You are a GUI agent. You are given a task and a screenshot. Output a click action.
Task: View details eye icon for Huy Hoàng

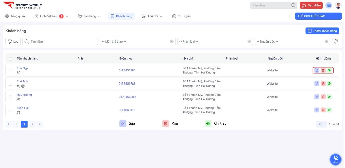329,97
